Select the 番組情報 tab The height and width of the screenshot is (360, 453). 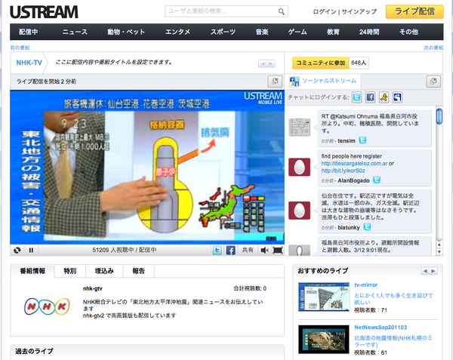tap(32, 271)
